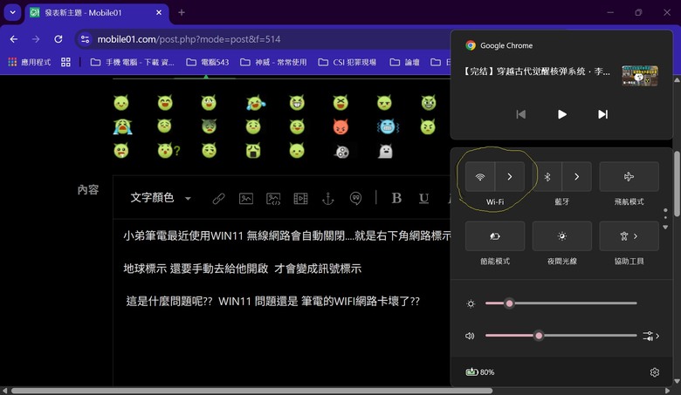Viewport: 681px width, 395px height.
Task: Click the anchor icon in editor toolbar
Action: pyautogui.click(x=328, y=199)
